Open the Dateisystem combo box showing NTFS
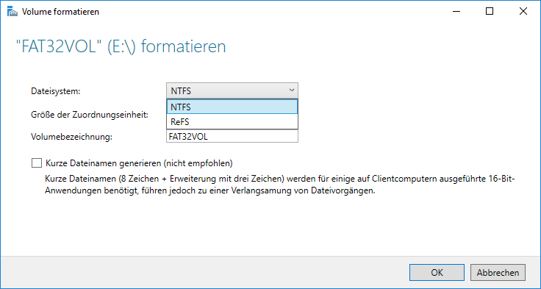This screenshot has width=541, height=289. click(232, 90)
